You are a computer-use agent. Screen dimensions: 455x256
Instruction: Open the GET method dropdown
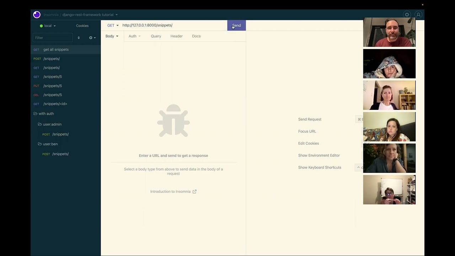pos(113,25)
